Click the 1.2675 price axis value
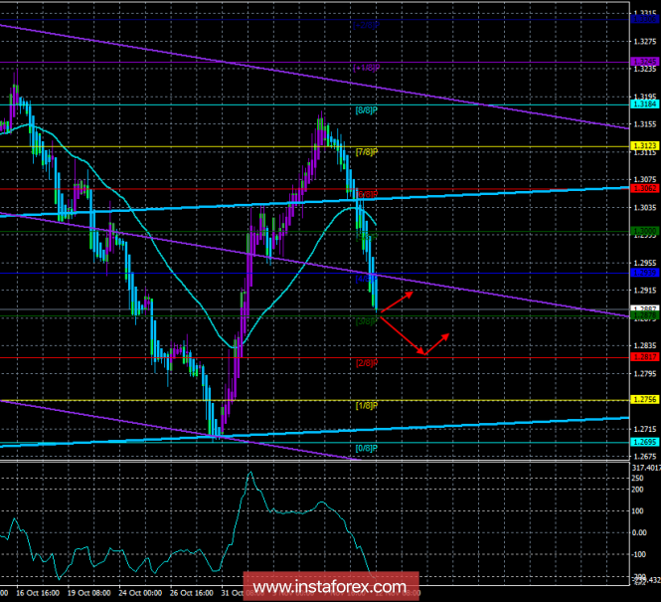Viewport: 661px width, 602px height. click(645, 456)
